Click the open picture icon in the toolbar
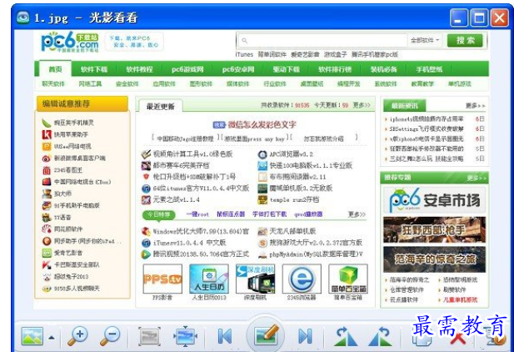The height and width of the screenshot is (352, 514). pos(32,336)
